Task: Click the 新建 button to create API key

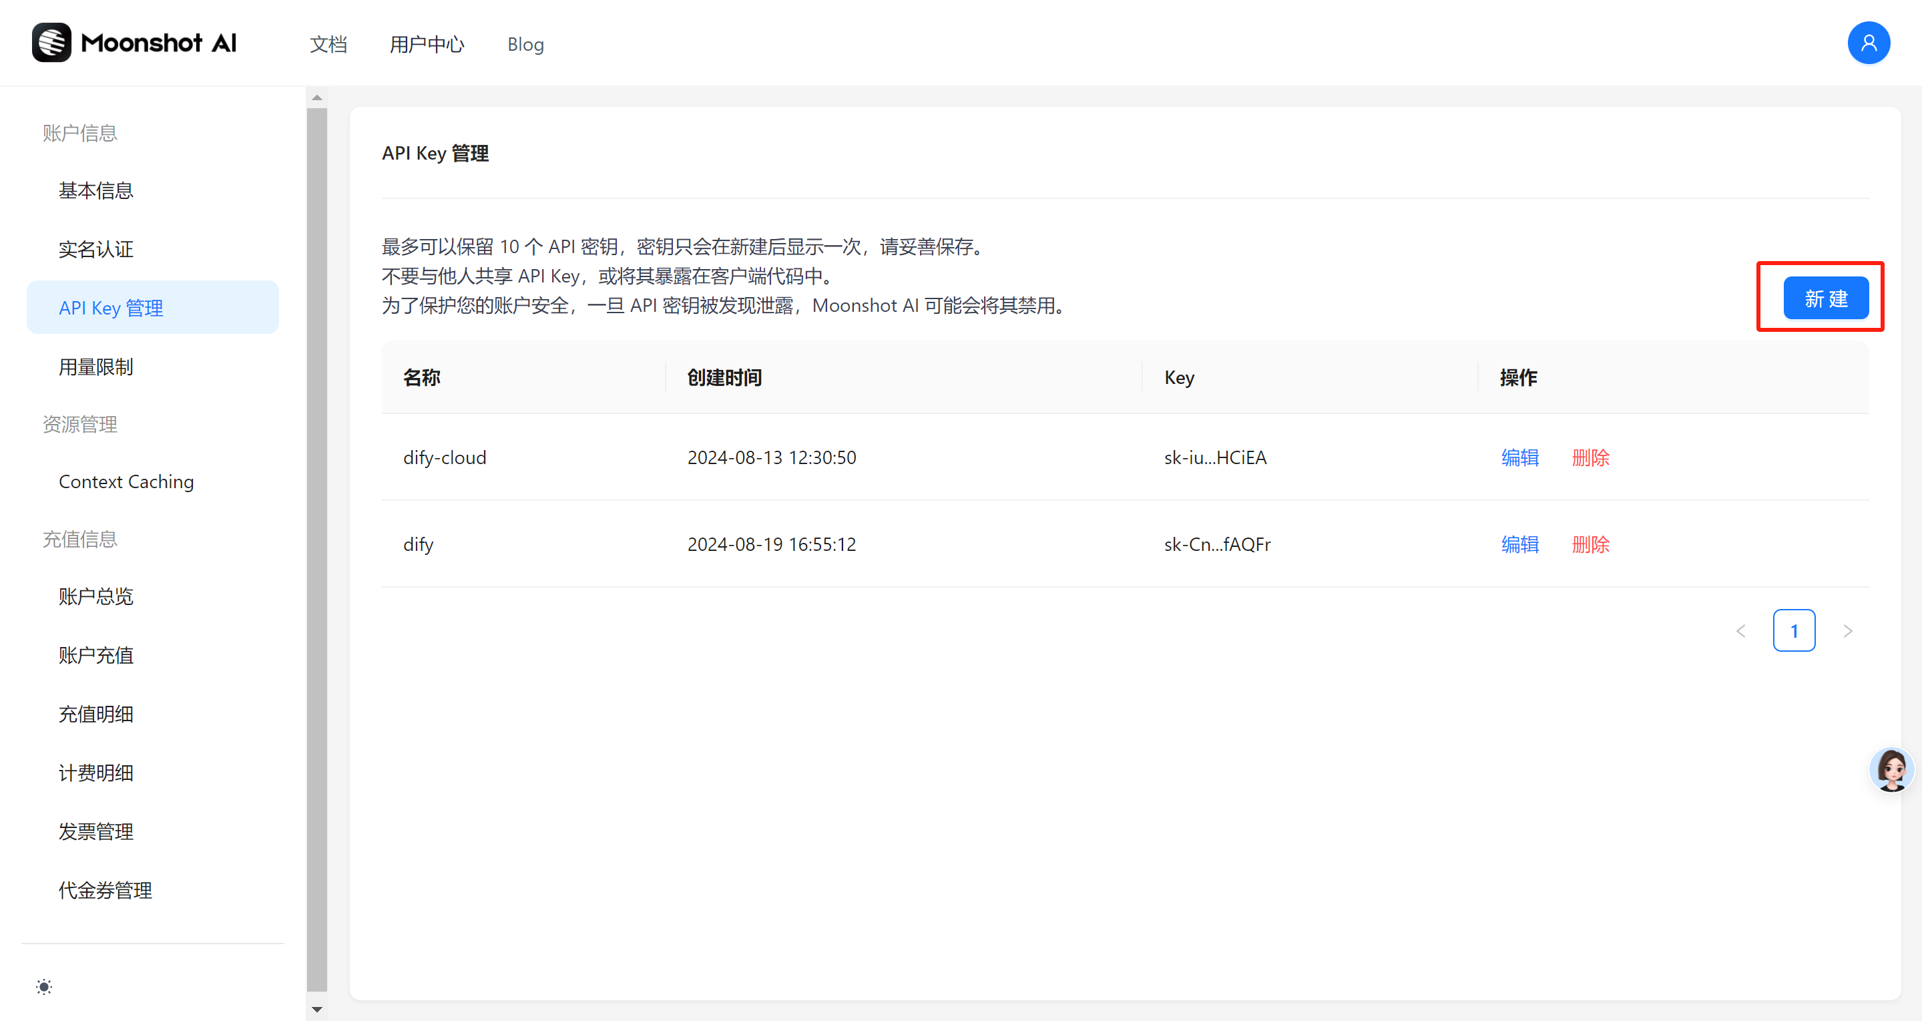Action: [x=1825, y=298]
